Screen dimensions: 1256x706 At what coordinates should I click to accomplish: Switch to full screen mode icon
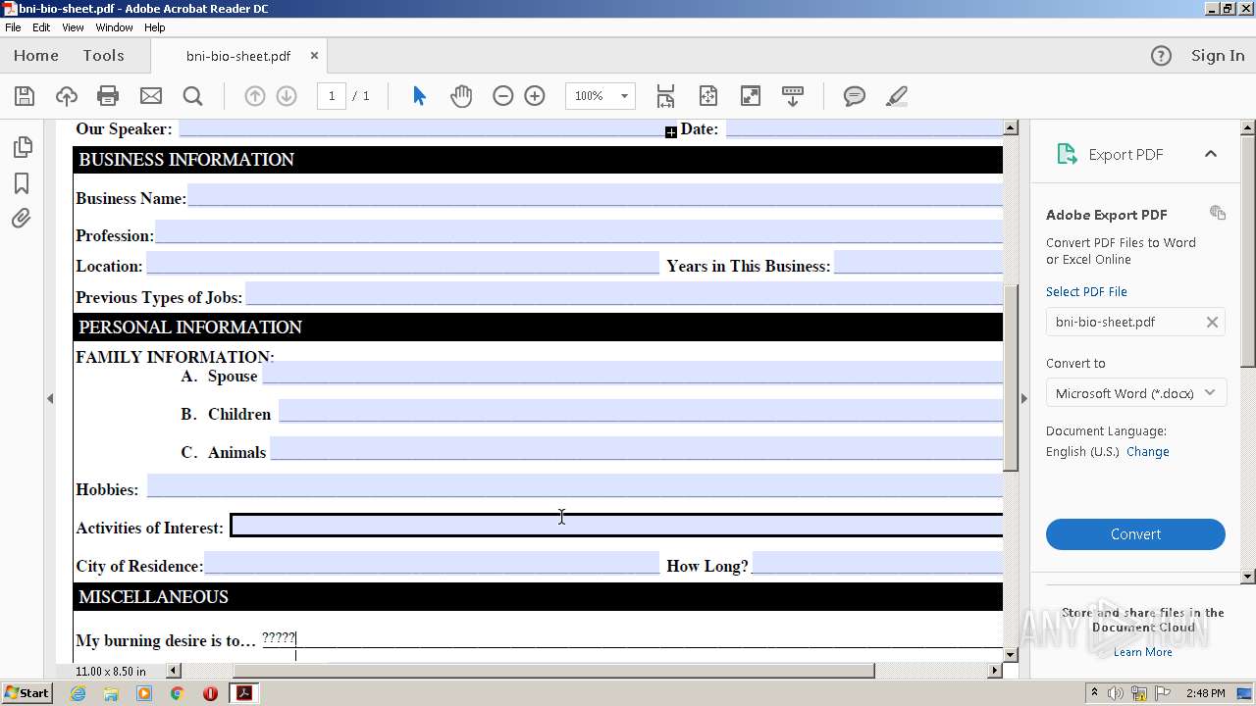(x=750, y=96)
